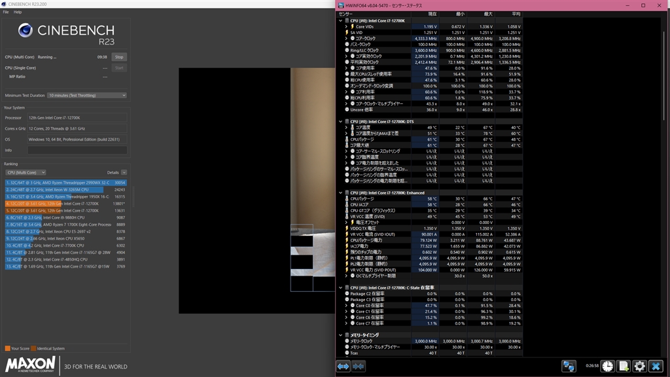Collapse the C-State 在留率 sensor group
The height and width of the screenshot is (377, 670).
(340, 288)
